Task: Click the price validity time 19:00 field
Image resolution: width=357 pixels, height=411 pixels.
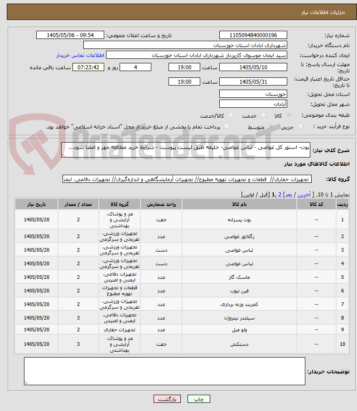Action: tap(184, 81)
